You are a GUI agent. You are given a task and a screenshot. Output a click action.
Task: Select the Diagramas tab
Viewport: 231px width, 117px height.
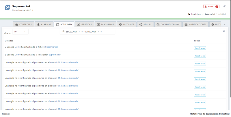[106, 24]
